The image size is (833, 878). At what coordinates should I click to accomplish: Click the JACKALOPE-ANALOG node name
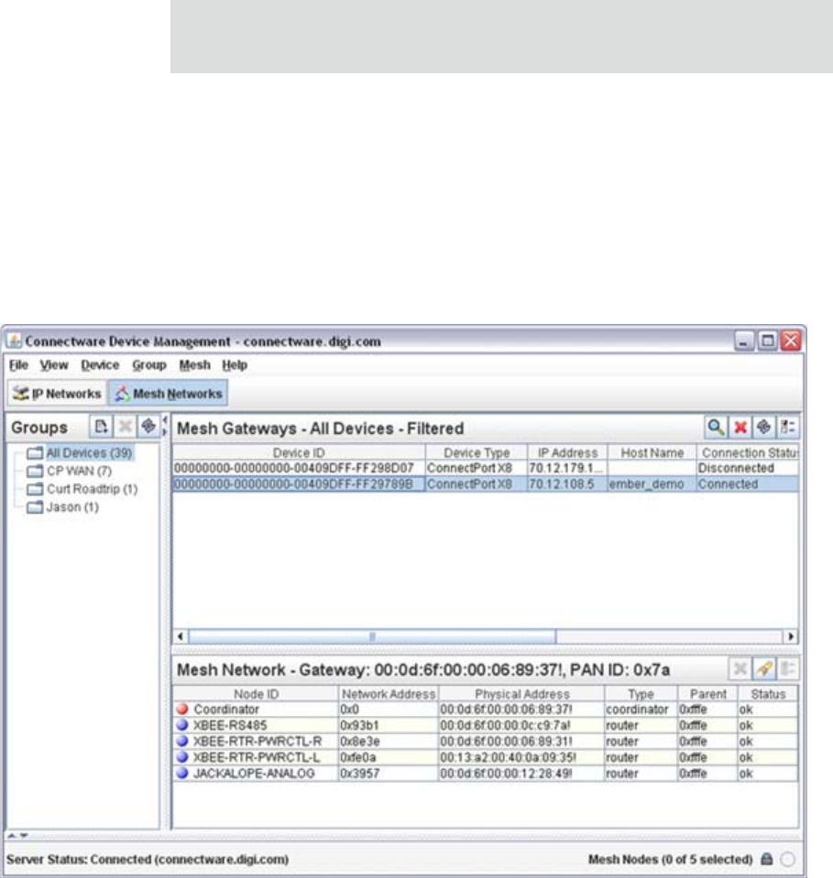(253, 774)
